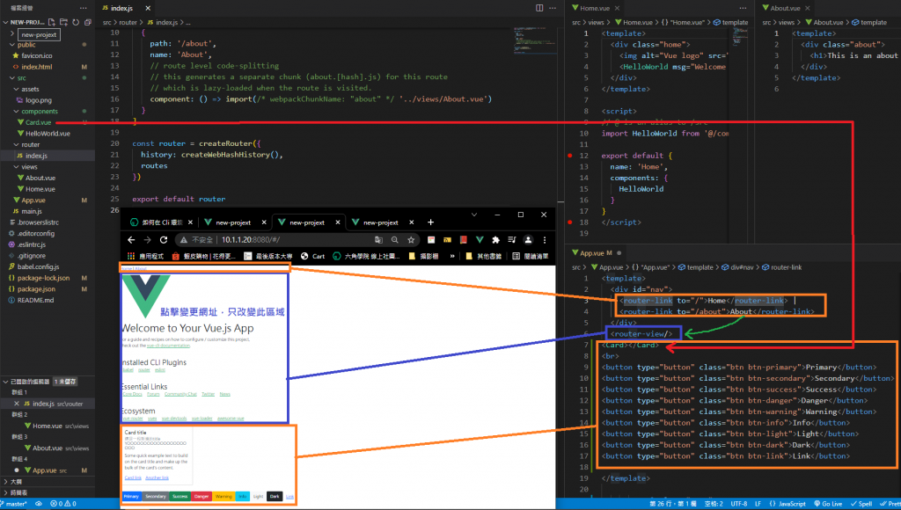Click the Dark button on webpage
Viewport: 901px width, 510px height.
click(x=275, y=496)
